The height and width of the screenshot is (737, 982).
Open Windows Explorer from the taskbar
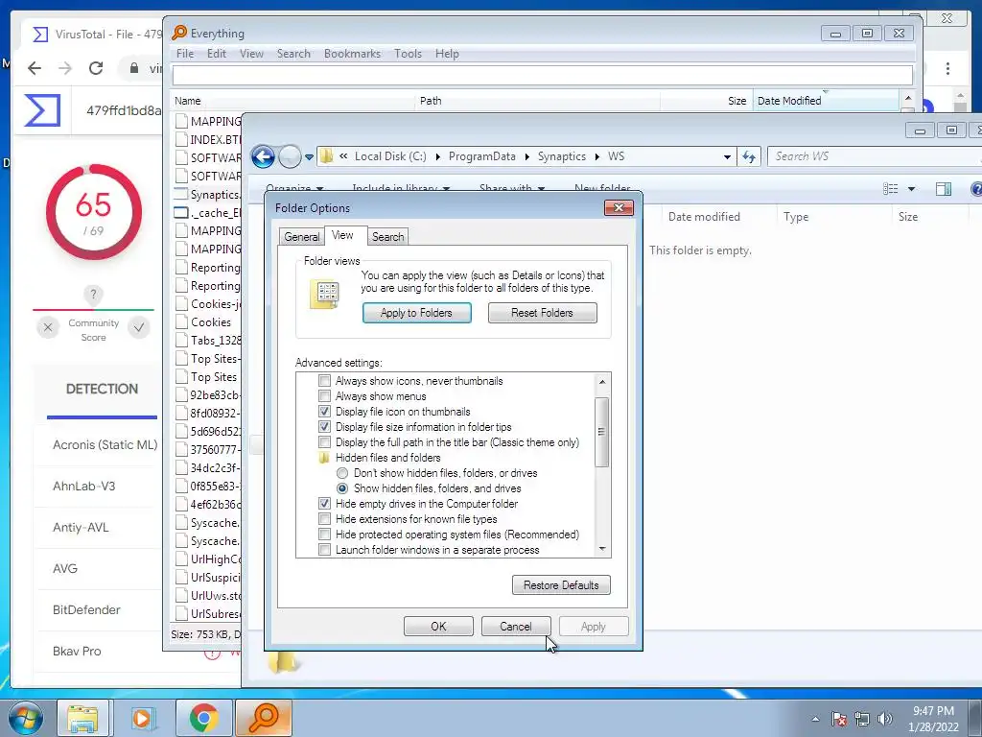tap(82, 718)
